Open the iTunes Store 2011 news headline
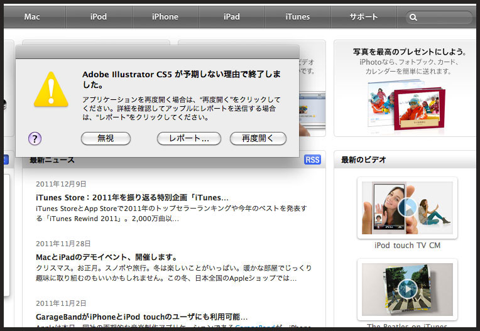The image size is (480, 331). pos(132,198)
